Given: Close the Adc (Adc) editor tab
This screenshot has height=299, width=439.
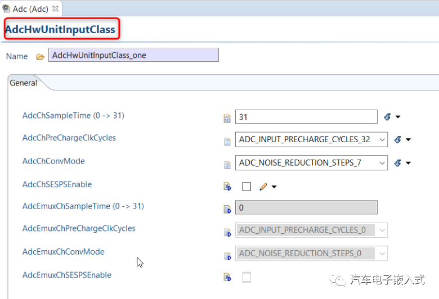Looking at the screenshot, I should pyautogui.click(x=56, y=8).
